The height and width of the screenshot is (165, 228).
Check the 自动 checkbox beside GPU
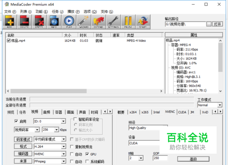[72, 154]
